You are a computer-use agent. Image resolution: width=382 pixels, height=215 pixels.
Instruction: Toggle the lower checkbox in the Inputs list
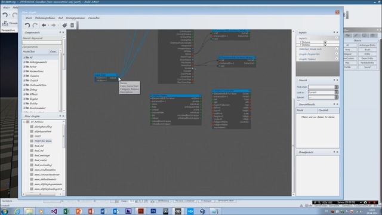pos(325,45)
